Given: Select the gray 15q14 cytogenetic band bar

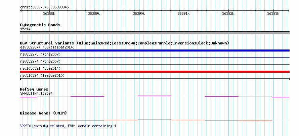Looking at the screenshot, I should pos(155,33).
